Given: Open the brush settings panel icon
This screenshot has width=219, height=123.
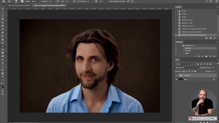Looking at the screenshot, I should tap(22, 1).
